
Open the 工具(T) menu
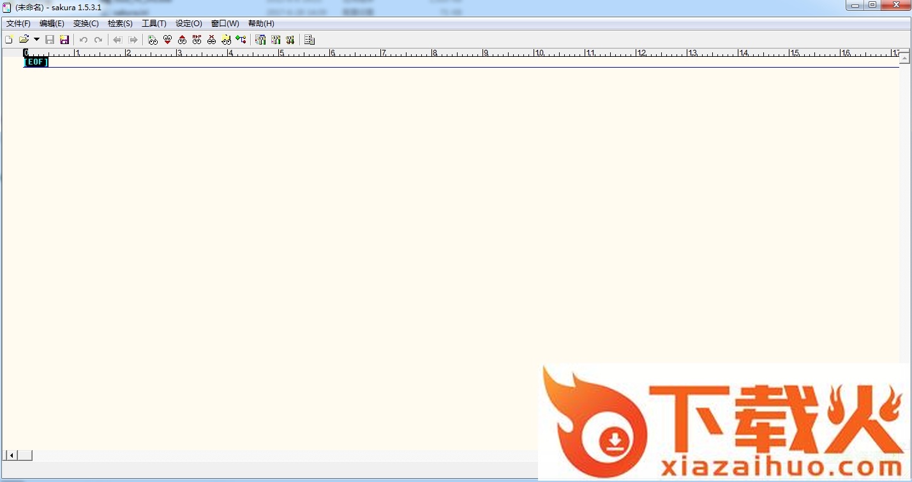coord(154,24)
